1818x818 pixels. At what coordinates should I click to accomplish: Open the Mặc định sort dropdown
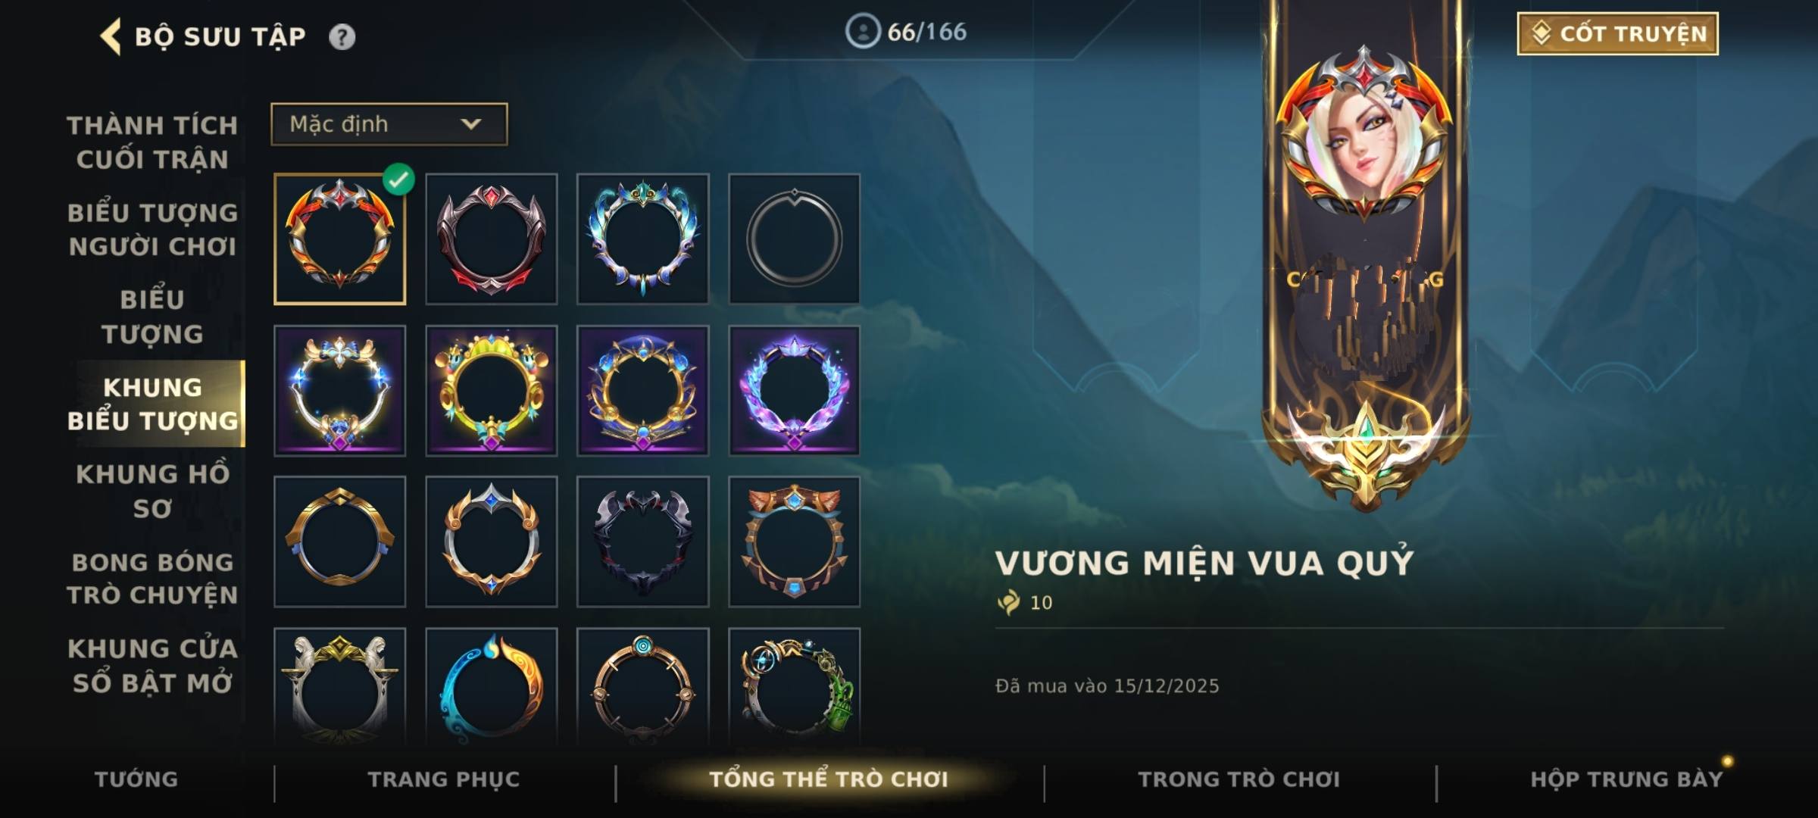pyautogui.click(x=389, y=124)
